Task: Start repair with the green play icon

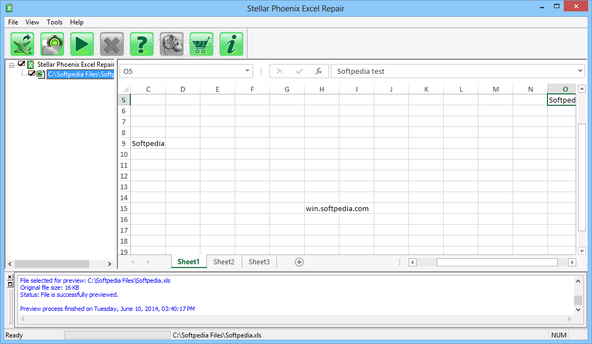Action: 82,44
